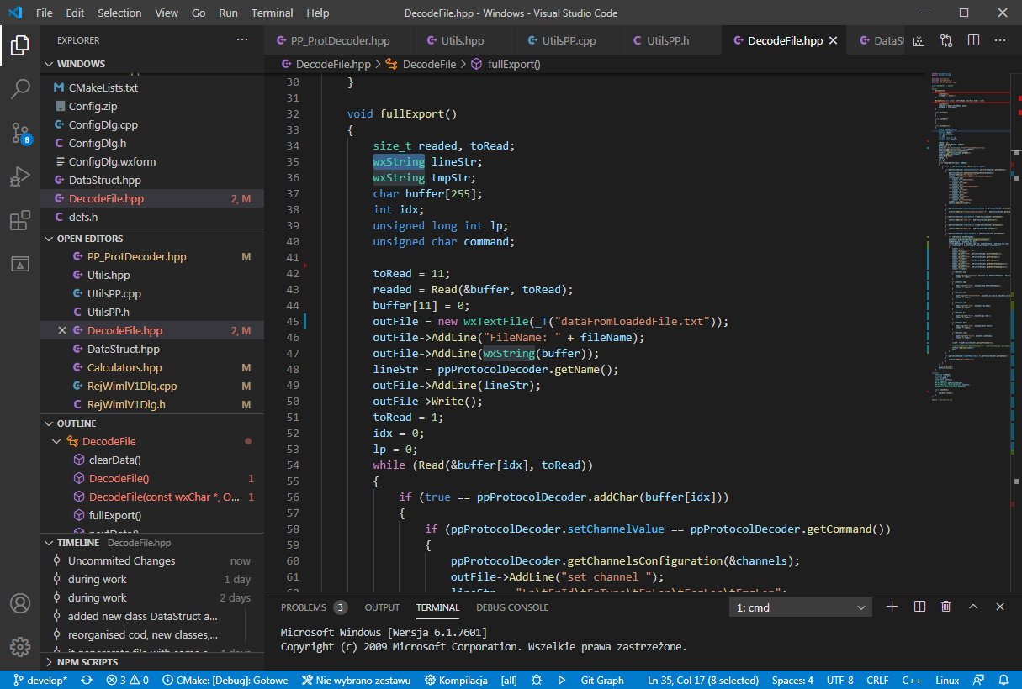This screenshot has height=689, width=1022.
Task: Open CMakeLists.txt in the file explorer
Action: tap(151, 87)
